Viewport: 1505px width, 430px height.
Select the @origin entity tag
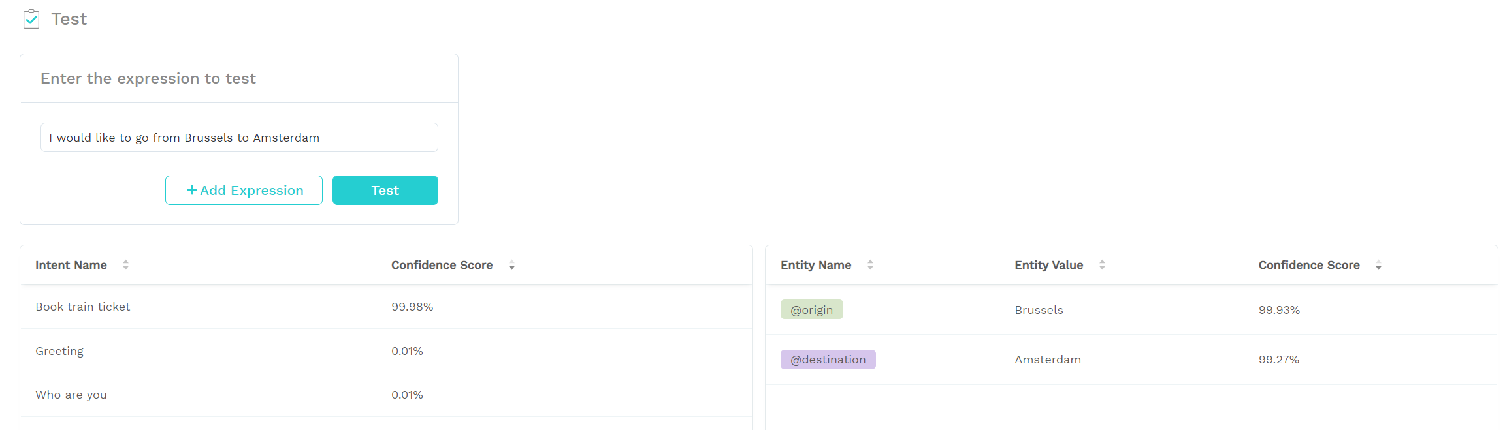click(x=812, y=310)
